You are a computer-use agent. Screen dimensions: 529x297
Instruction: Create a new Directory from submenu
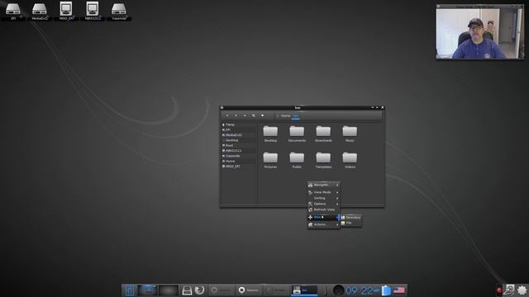coord(350,218)
